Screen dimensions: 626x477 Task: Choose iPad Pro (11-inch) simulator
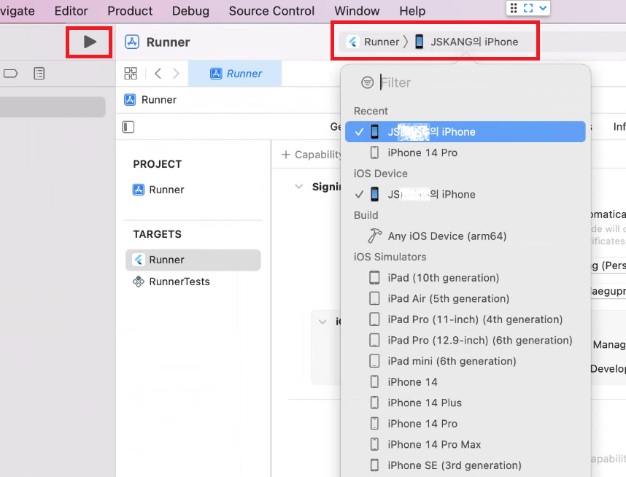tap(465, 319)
